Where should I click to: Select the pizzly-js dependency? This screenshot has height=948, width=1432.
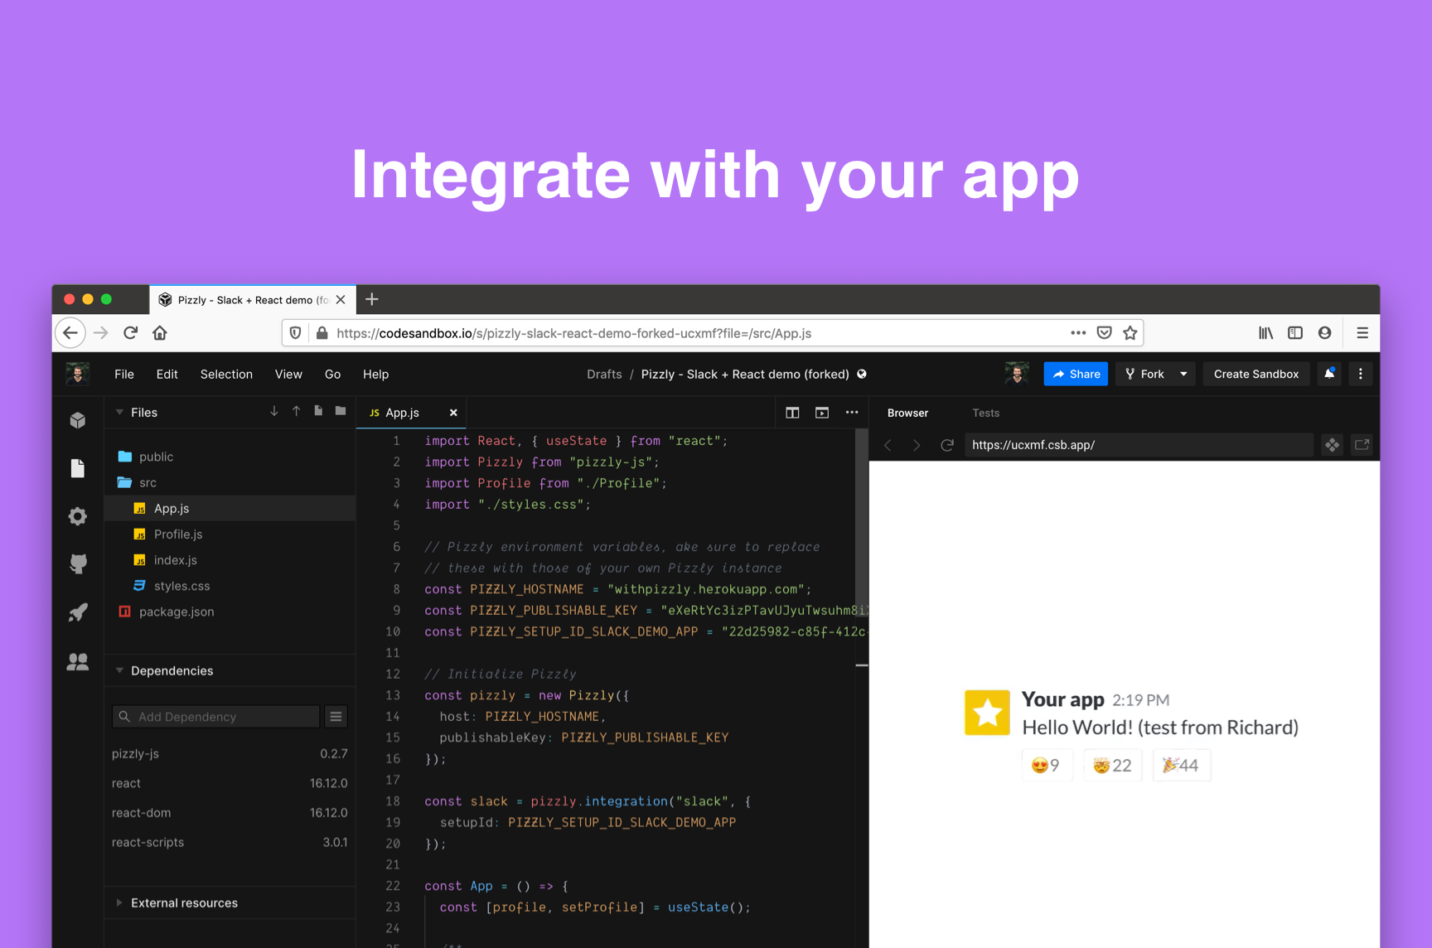click(x=230, y=754)
